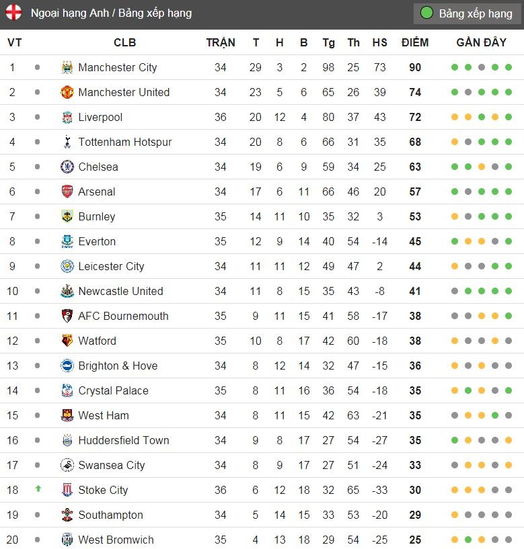Open the Liverpool club badge
Image resolution: width=524 pixels, height=549 pixels.
[66, 117]
